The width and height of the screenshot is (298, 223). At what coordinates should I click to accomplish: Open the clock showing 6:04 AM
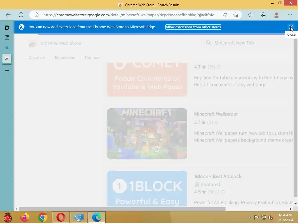click(x=285, y=217)
